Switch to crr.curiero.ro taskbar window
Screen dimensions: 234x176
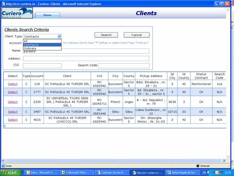[x=147, y=173]
